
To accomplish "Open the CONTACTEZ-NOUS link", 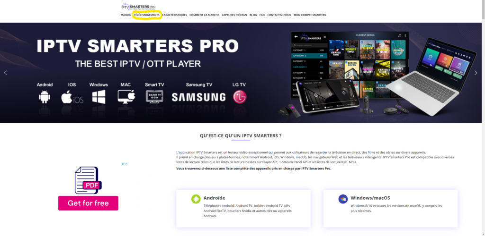I will coord(279,15).
